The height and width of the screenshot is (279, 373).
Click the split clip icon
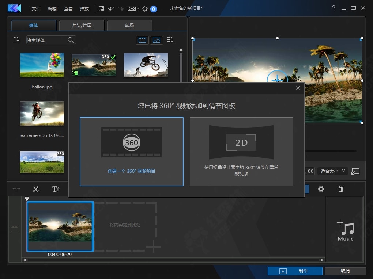(x=16, y=189)
